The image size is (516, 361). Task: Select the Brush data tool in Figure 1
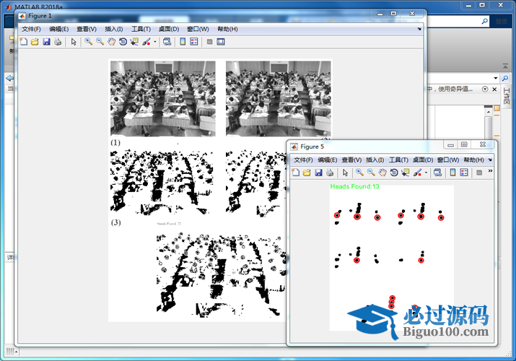click(x=147, y=42)
